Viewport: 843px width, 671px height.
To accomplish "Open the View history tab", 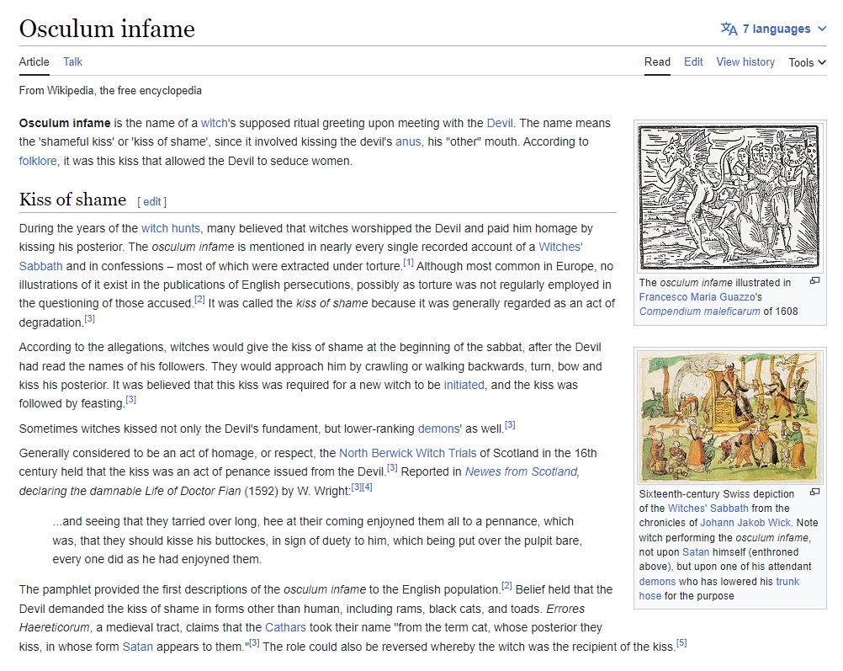I will (x=745, y=62).
